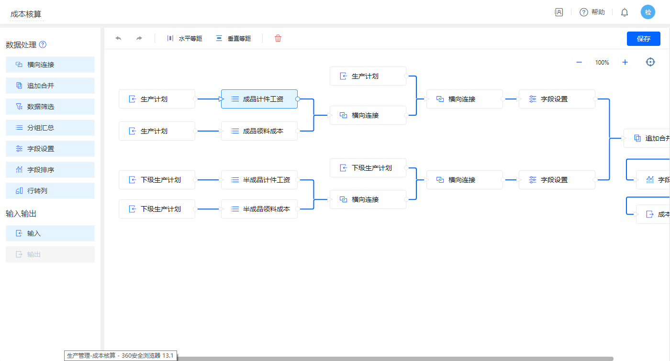Open the 帮助 help link
This screenshot has width=670, height=361.
click(592, 12)
